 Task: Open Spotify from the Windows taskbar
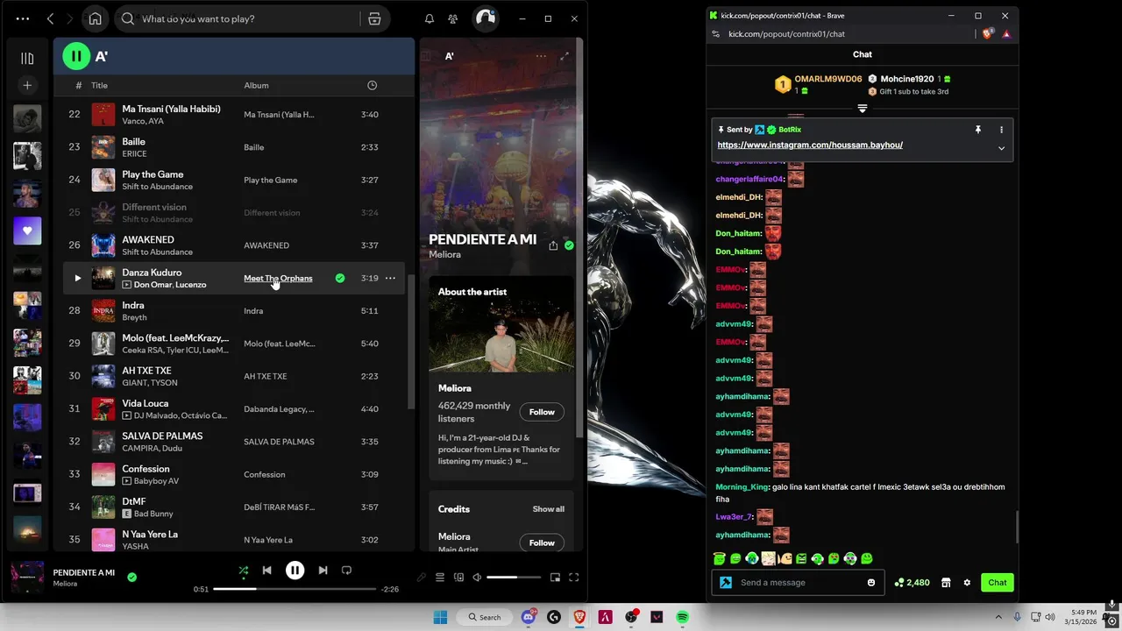pyautogui.click(x=682, y=617)
